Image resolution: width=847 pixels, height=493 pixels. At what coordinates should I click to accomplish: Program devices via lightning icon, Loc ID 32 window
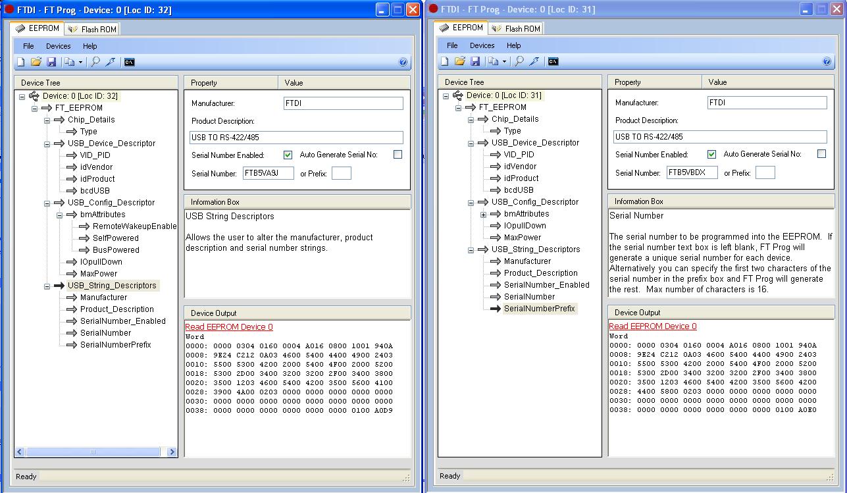pyautogui.click(x=111, y=62)
